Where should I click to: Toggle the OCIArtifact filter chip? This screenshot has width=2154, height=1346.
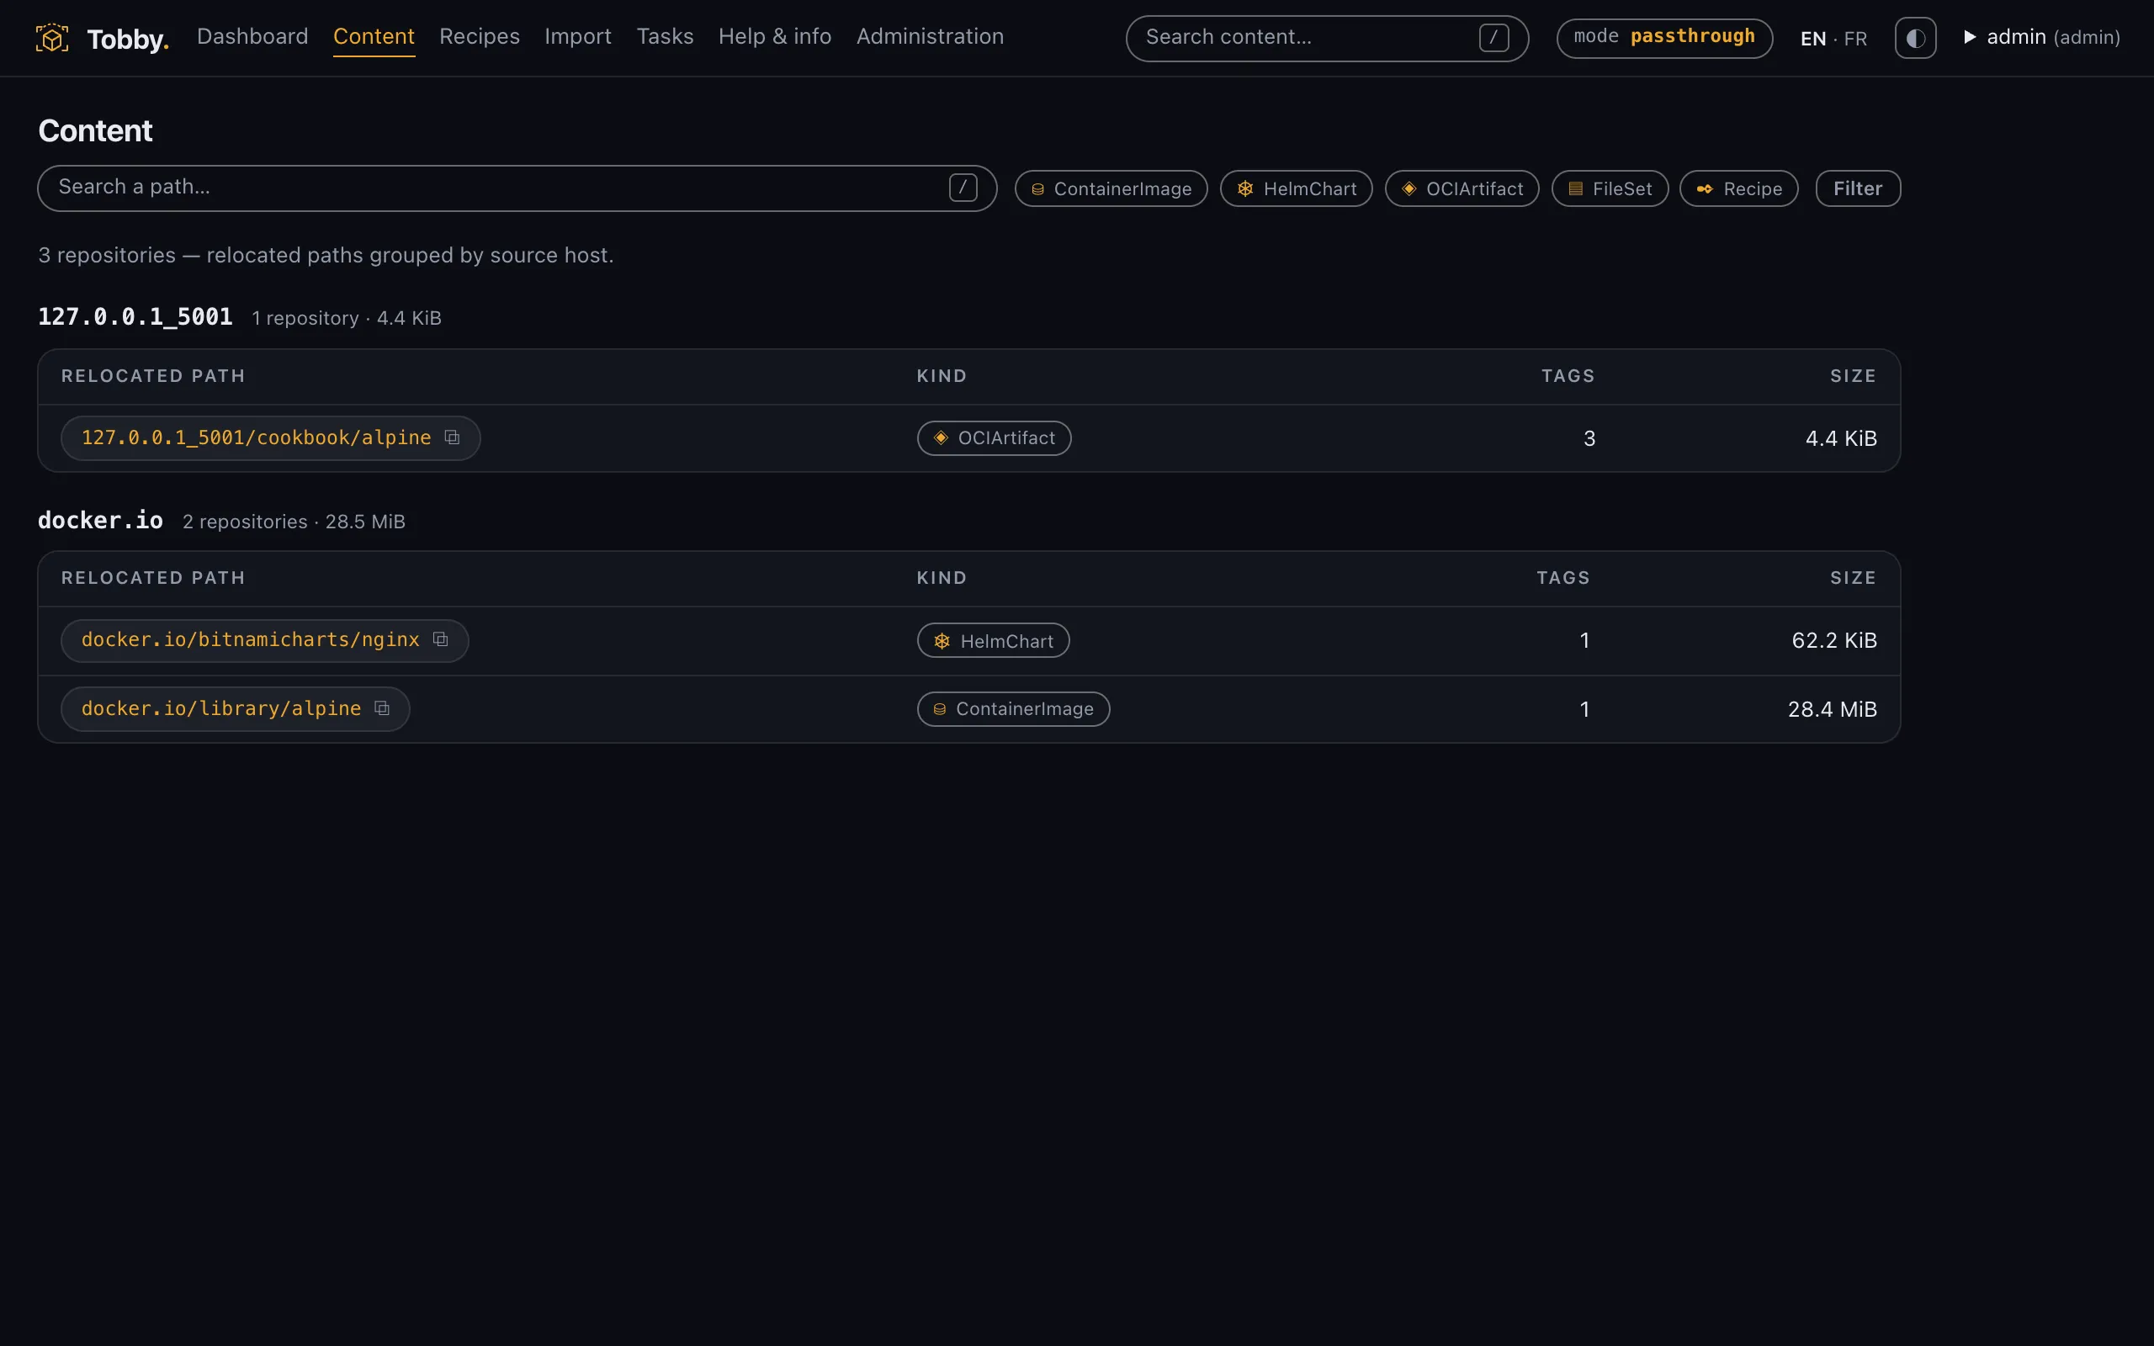(1462, 188)
